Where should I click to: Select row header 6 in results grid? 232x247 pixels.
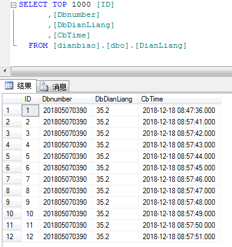pos(12,168)
